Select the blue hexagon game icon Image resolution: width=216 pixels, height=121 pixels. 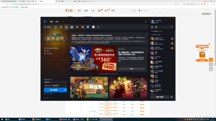93,27
